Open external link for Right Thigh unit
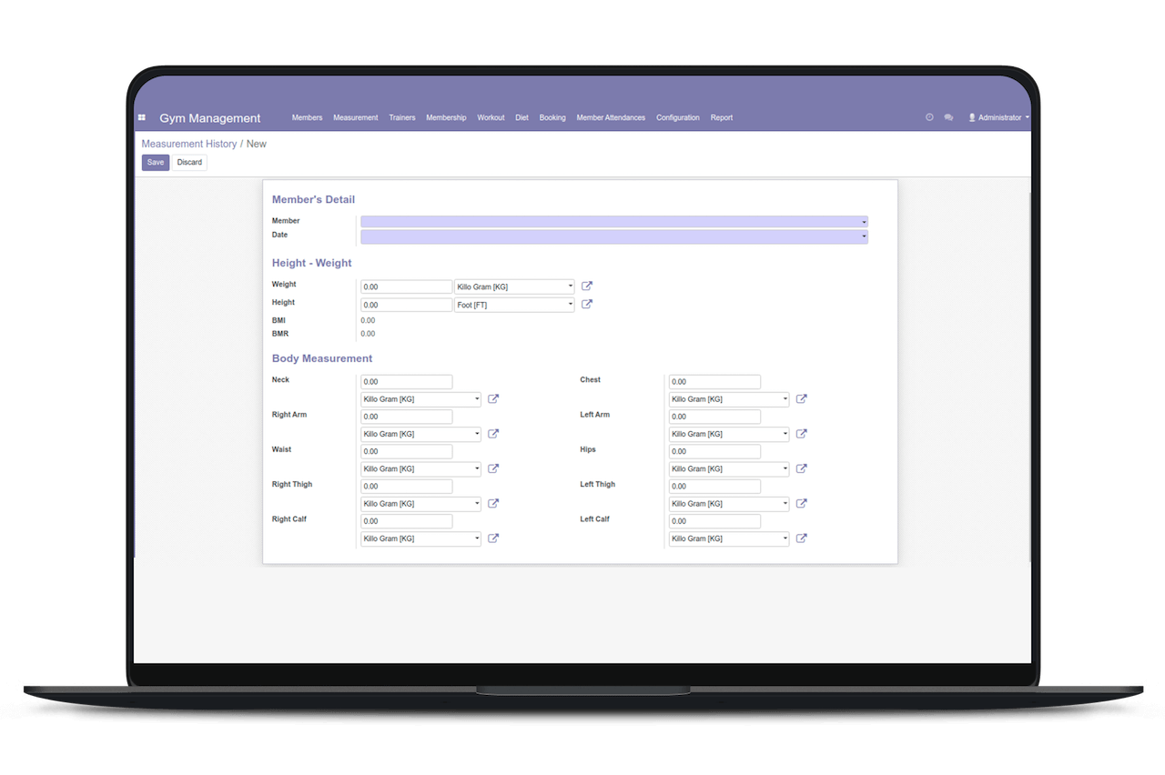Viewport: 1165px width, 775px height. tap(493, 504)
